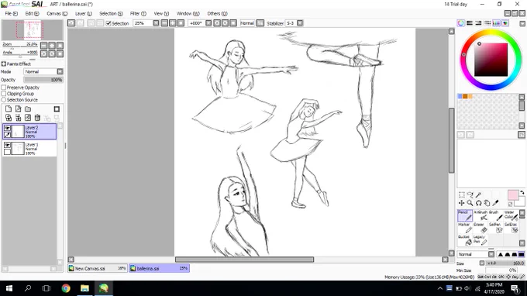Toggle the color swatches panel icon
The image size is (527, 296).
point(496,23)
